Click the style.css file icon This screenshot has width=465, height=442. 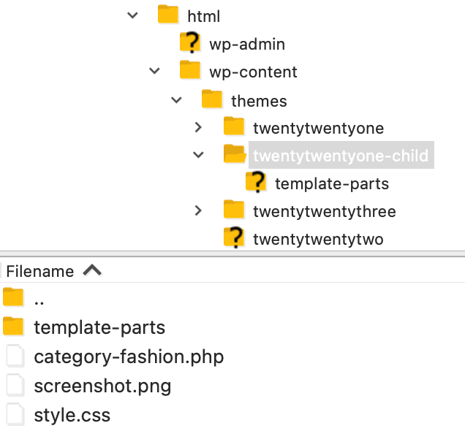pos(14,415)
